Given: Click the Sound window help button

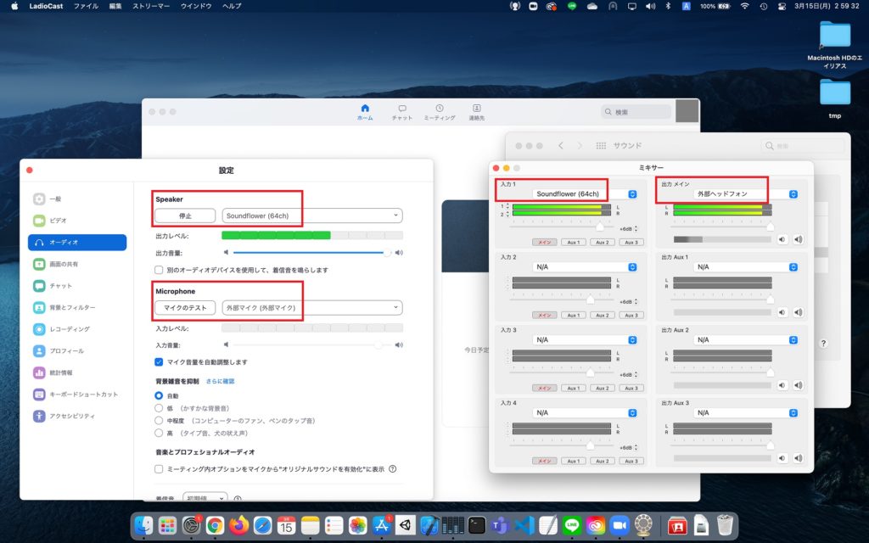Looking at the screenshot, I should click(823, 343).
